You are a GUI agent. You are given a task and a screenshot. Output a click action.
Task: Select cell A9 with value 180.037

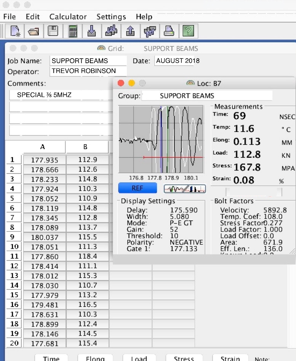click(x=45, y=237)
